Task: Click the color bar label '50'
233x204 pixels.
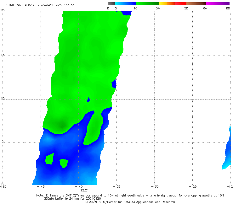Action: [x=186, y=8]
